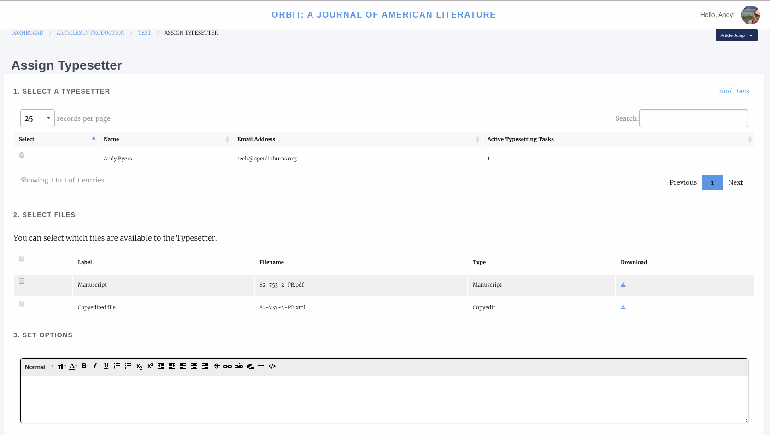Screen dimensions: 770x435
Task: Open the text color picker
Action: [72, 366]
